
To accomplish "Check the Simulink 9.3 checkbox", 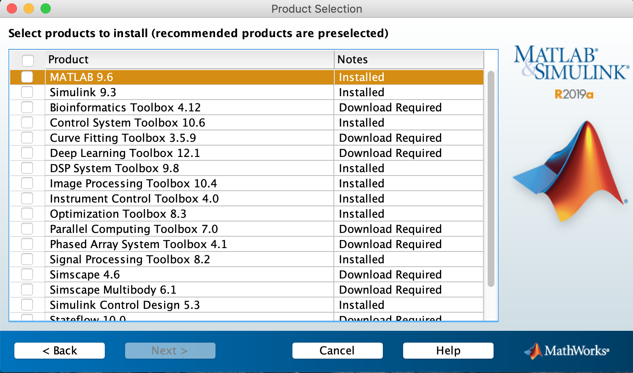I will coord(27,92).
